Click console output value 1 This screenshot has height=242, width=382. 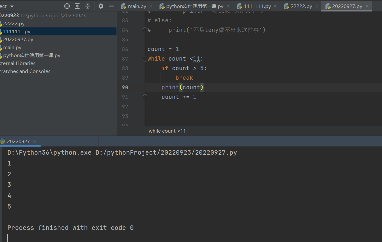click(9, 163)
